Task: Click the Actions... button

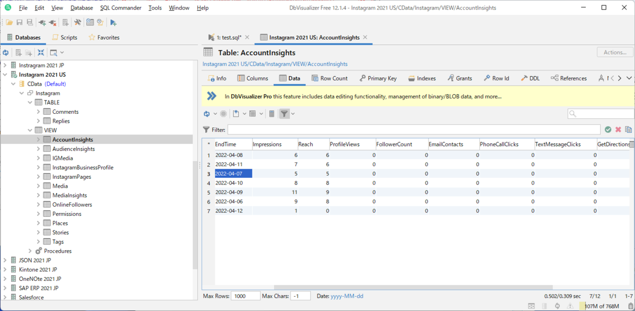Action: 615,52
